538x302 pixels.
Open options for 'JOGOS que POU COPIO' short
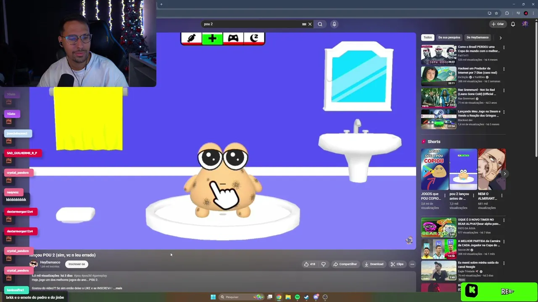pyautogui.click(x=445, y=195)
